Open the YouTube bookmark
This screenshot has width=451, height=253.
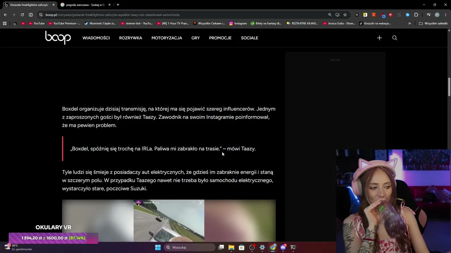37,24
